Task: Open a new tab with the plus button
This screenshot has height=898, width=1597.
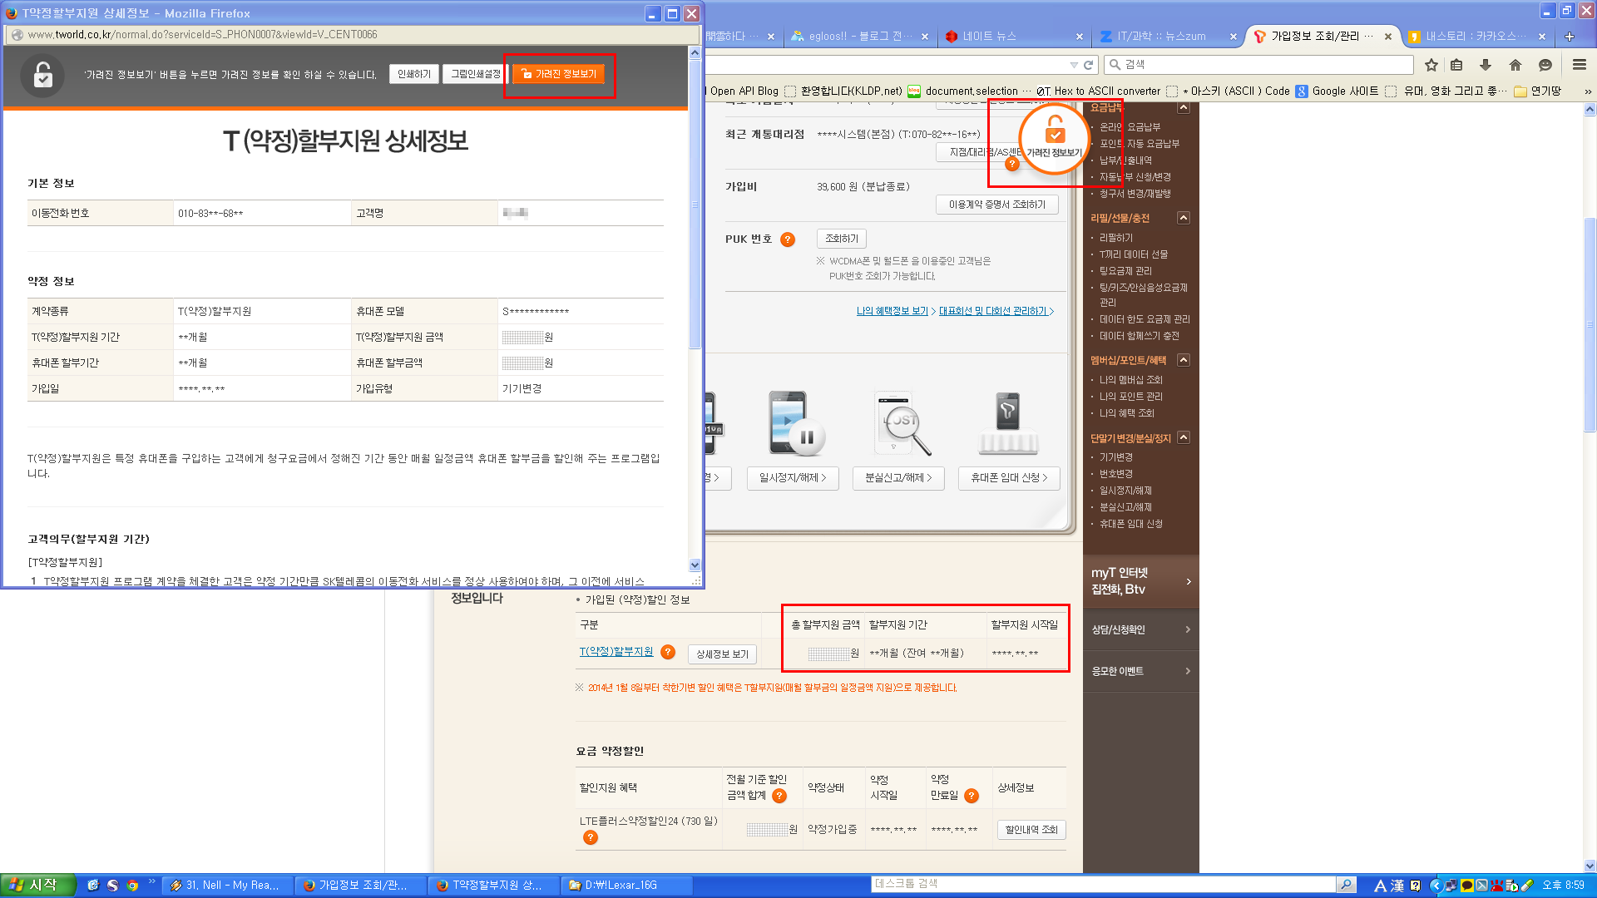Action: 1570,37
